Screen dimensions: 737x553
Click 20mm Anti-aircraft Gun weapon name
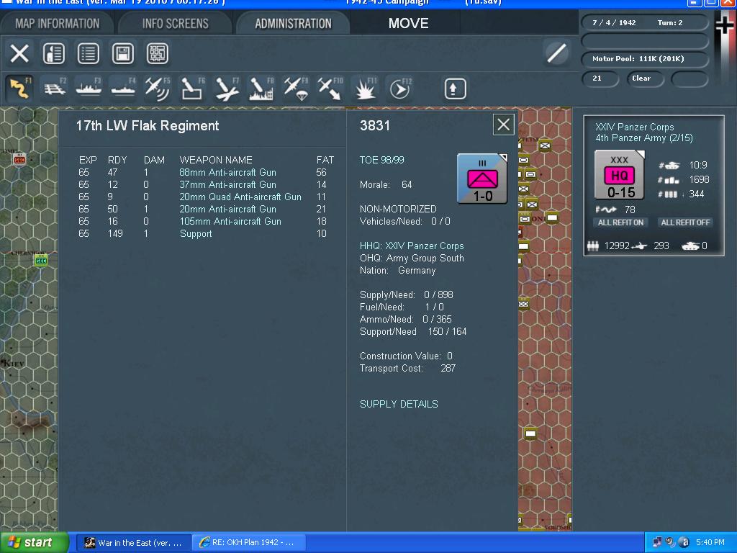pos(228,209)
